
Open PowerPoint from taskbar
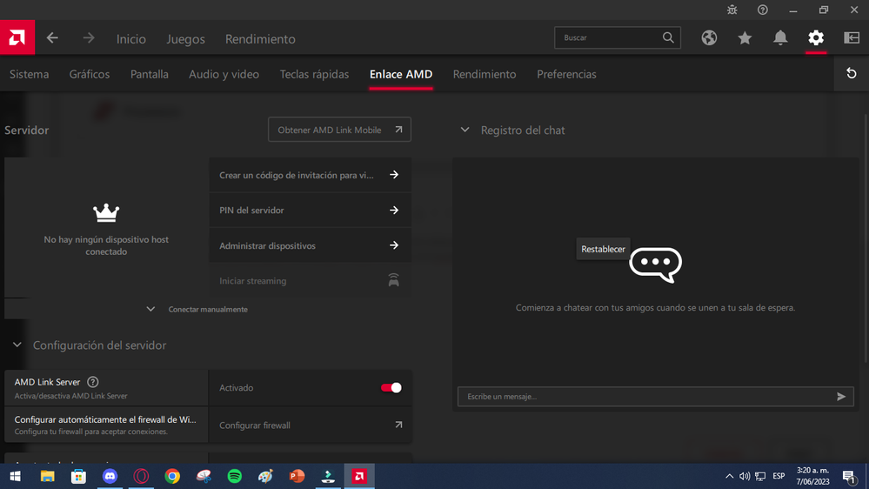297,476
